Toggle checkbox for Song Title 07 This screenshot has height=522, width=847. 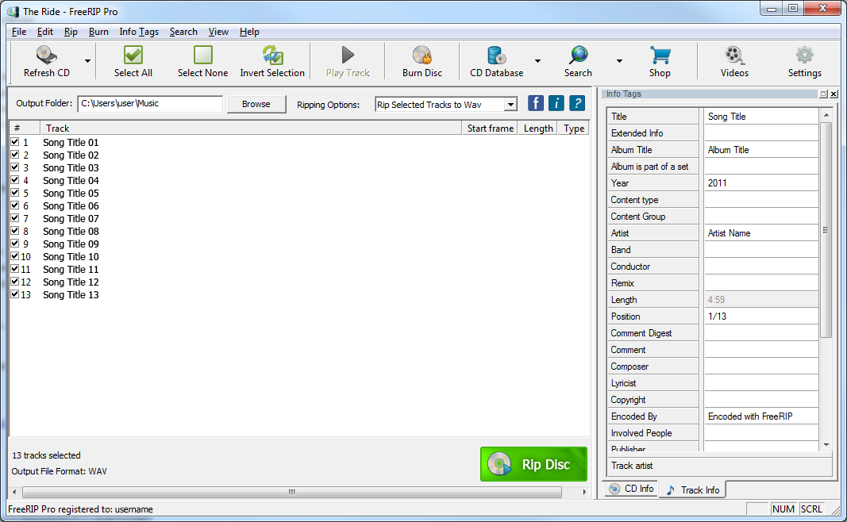pos(15,218)
